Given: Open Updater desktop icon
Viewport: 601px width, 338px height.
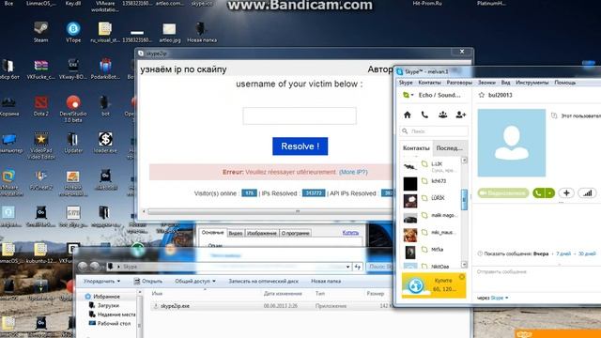Looking at the screenshot, I should (73, 143).
